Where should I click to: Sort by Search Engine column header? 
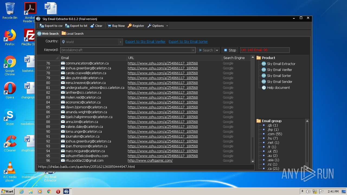[236, 58]
